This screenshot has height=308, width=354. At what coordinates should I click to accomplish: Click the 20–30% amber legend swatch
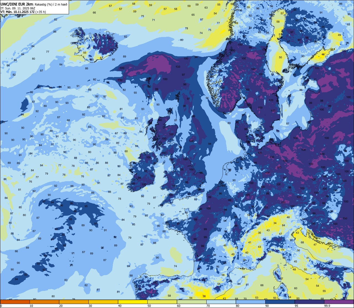coord(74,302)
